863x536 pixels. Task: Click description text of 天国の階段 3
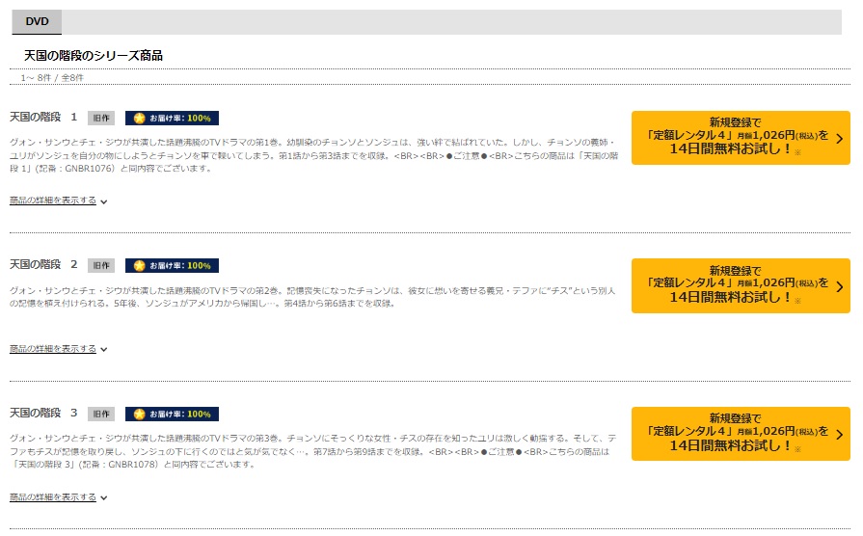312,451
